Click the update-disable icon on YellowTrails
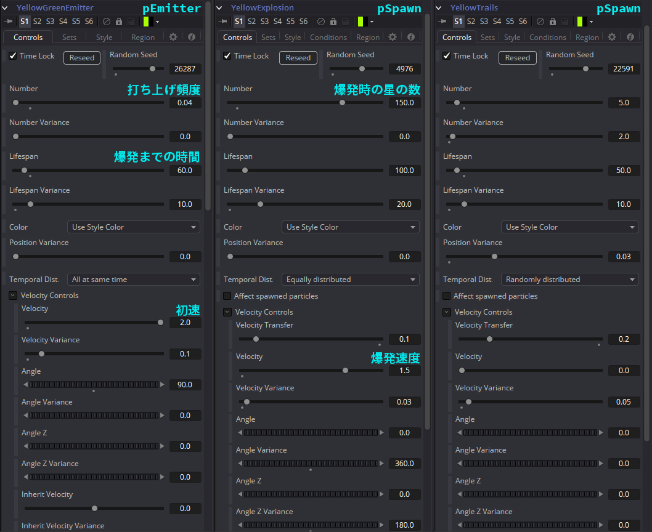Screen dimensions: 652x532 coord(564,22)
